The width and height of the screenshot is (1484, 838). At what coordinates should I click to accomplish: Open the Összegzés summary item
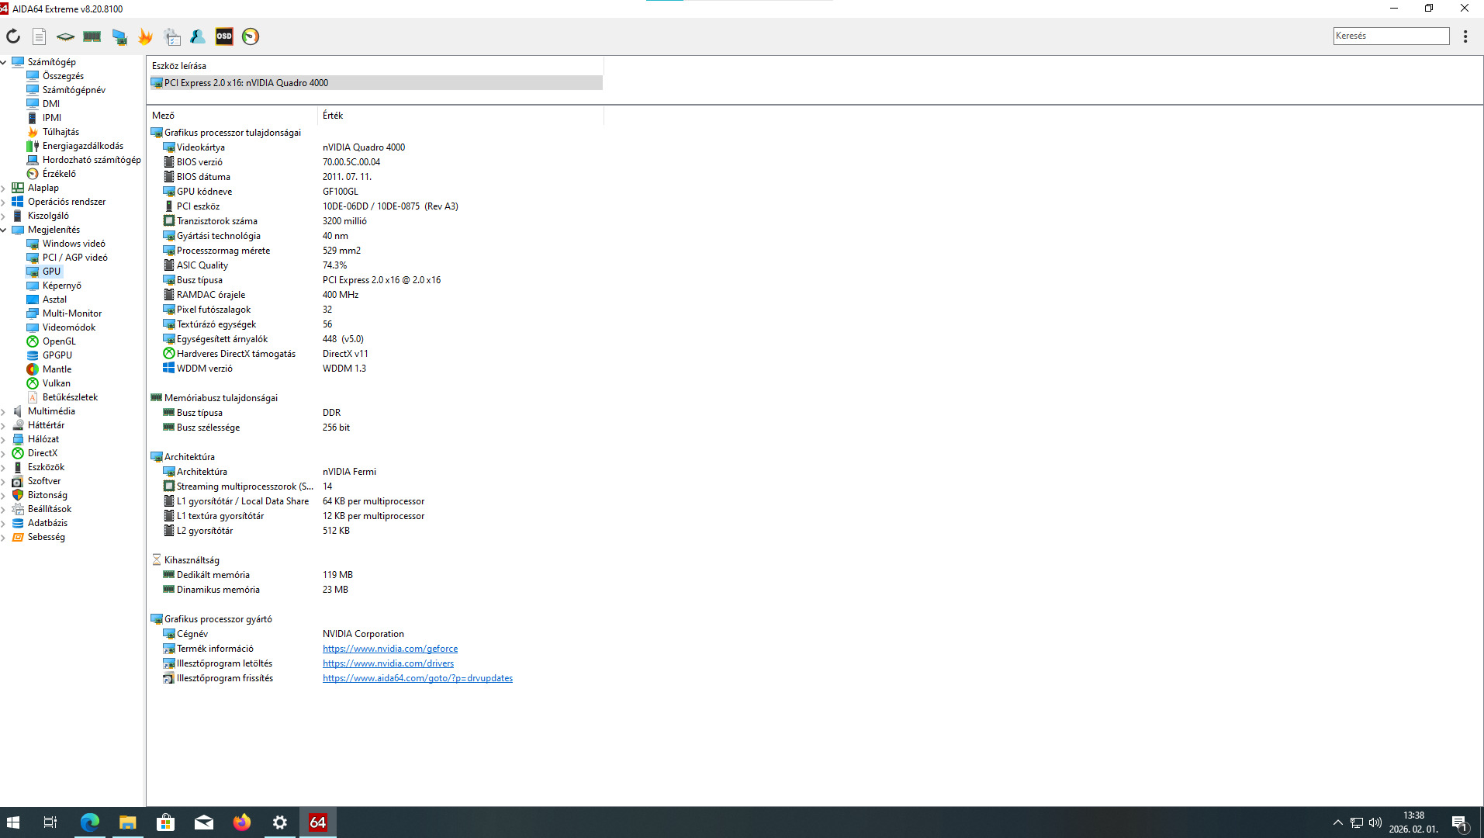click(63, 76)
